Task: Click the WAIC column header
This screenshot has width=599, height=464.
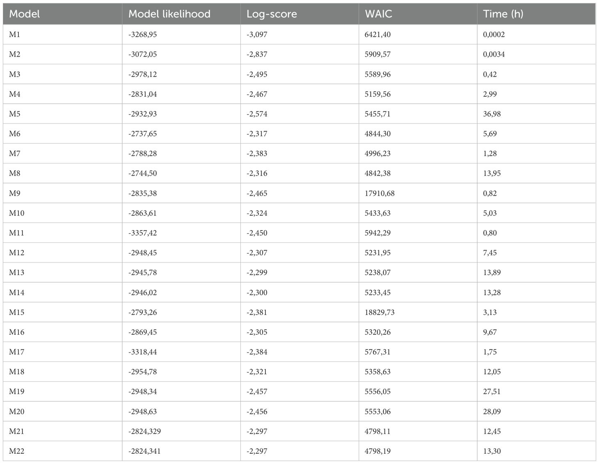Action: click(378, 14)
